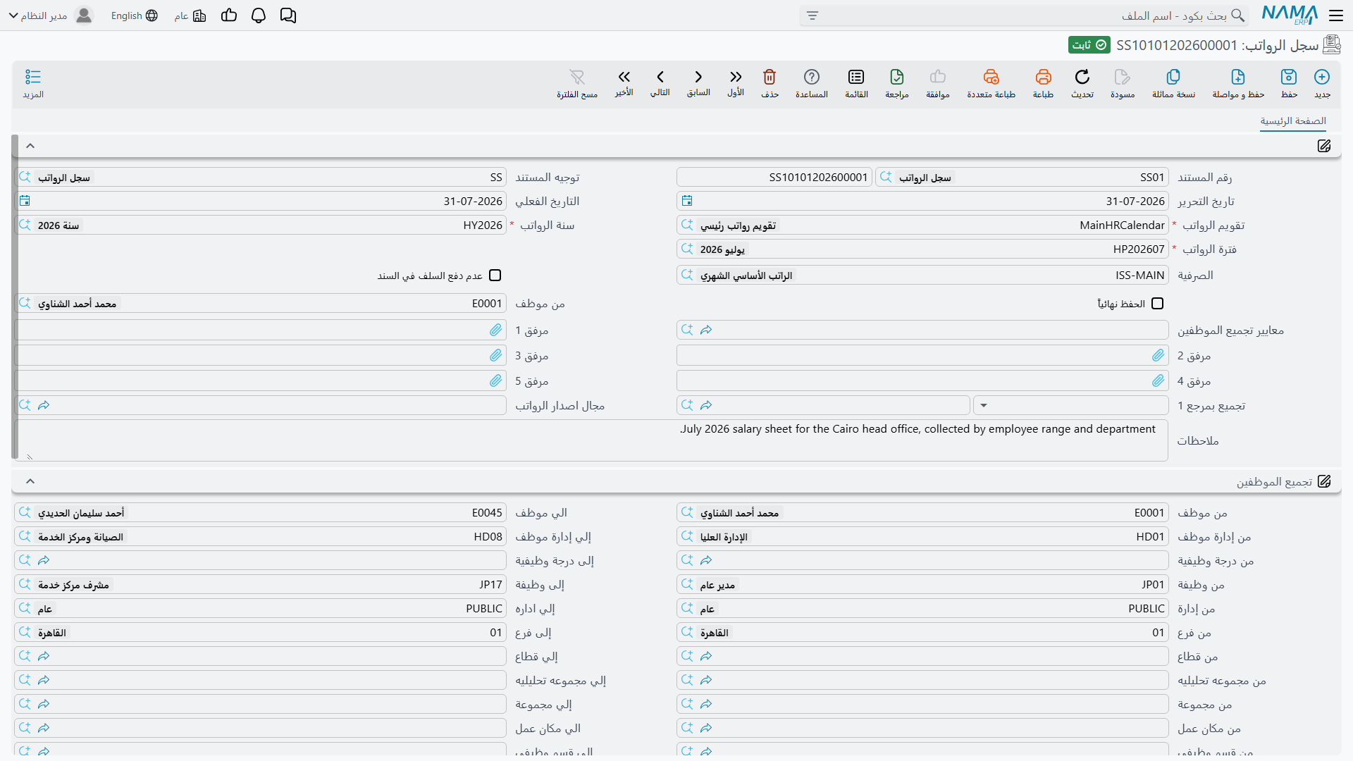Toggle الحفظ نهائياً checkbox
Image resolution: width=1353 pixels, height=761 pixels.
click(1157, 304)
